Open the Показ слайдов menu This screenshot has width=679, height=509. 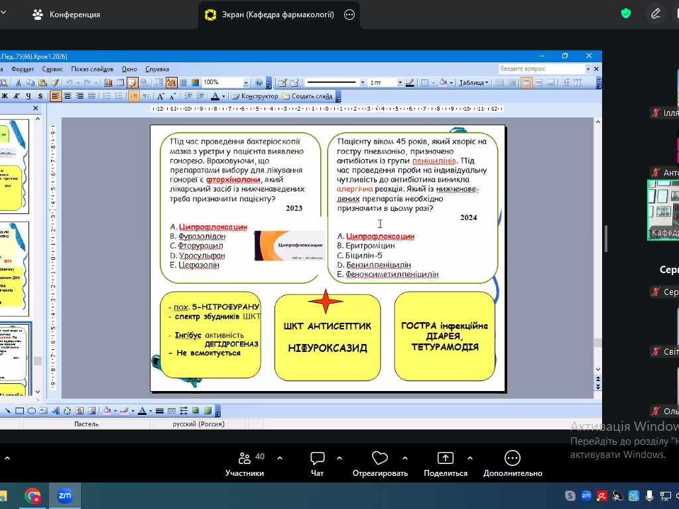coord(92,69)
